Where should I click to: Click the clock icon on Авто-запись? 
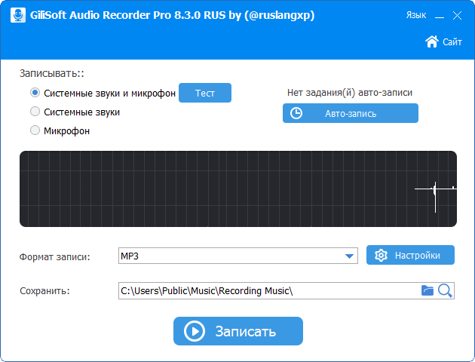coord(296,113)
